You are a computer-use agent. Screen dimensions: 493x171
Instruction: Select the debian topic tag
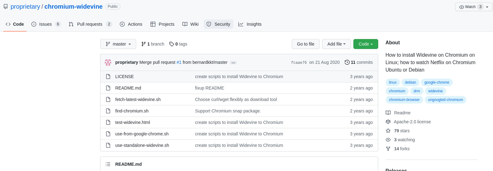pyautogui.click(x=410, y=82)
